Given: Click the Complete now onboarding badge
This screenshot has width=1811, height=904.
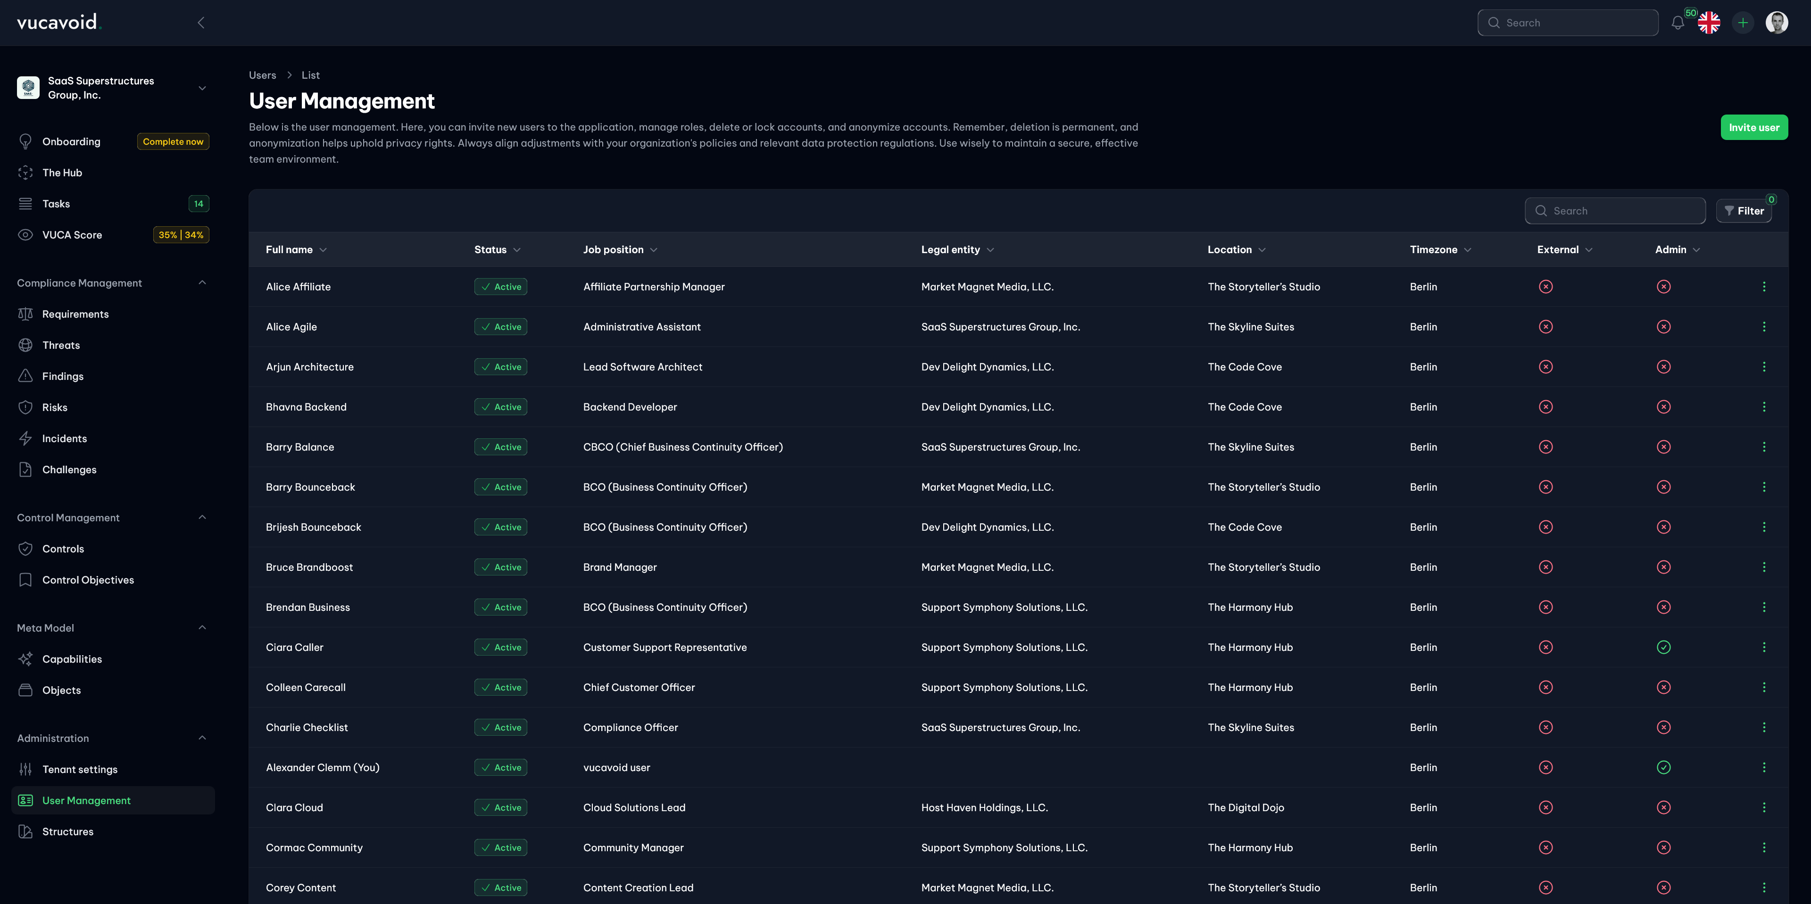Looking at the screenshot, I should [x=172, y=141].
